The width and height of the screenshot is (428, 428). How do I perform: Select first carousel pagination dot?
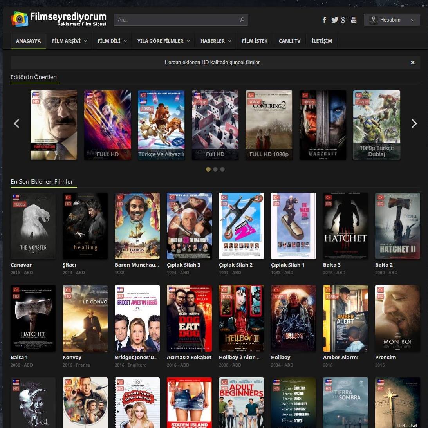(208, 169)
